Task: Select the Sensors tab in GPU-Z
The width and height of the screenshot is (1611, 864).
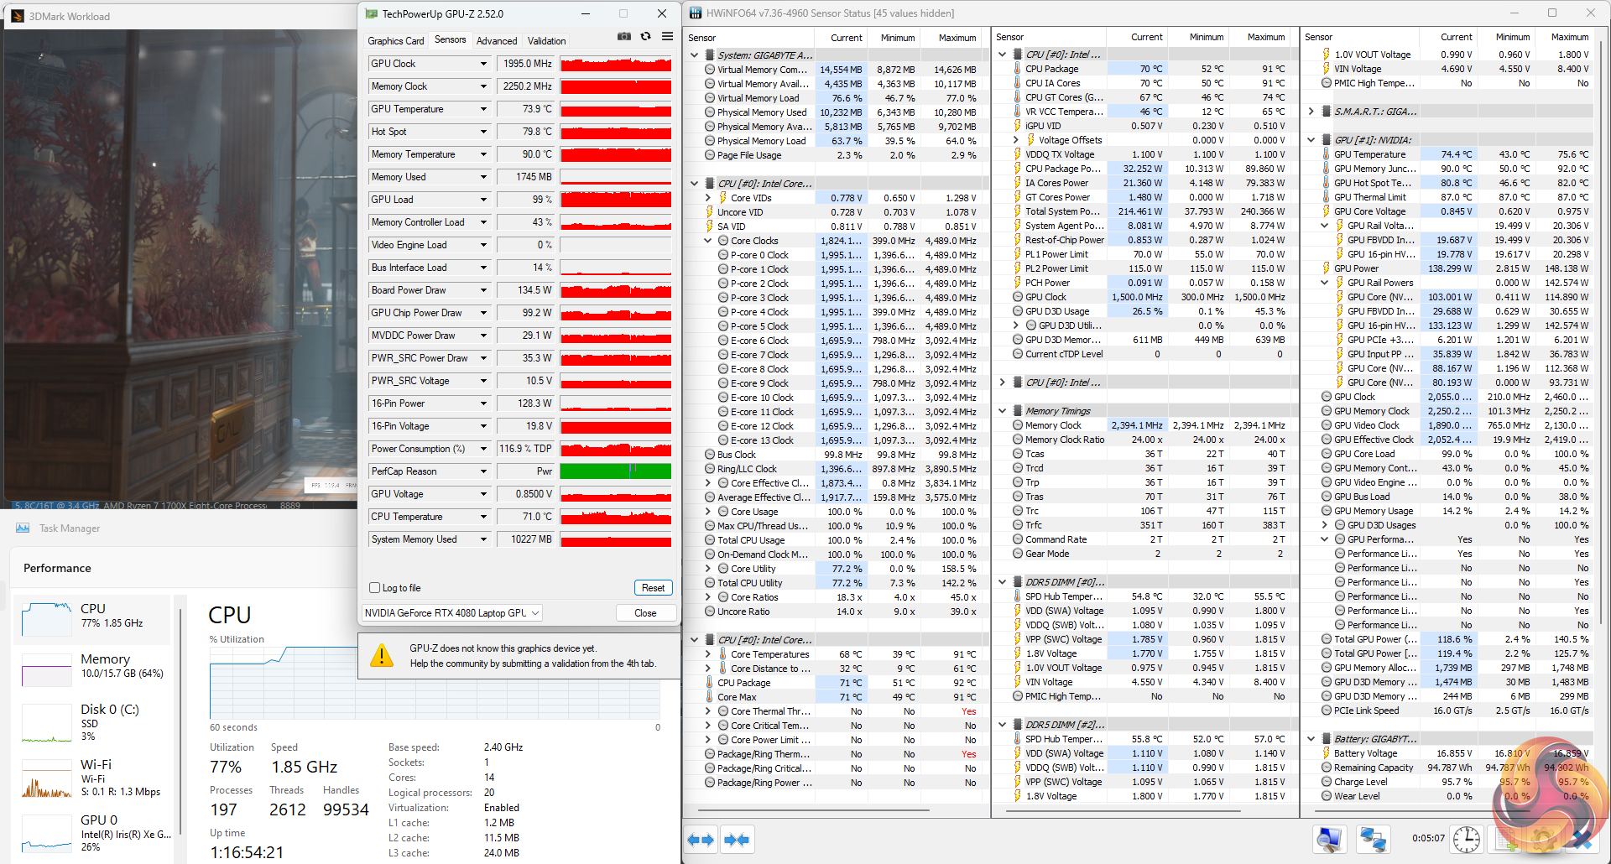Action: click(x=451, y=39)
